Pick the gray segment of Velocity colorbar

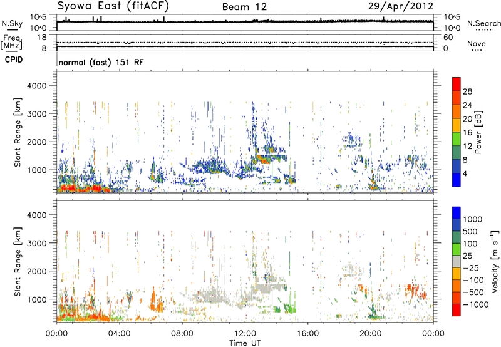coord(457,262)
